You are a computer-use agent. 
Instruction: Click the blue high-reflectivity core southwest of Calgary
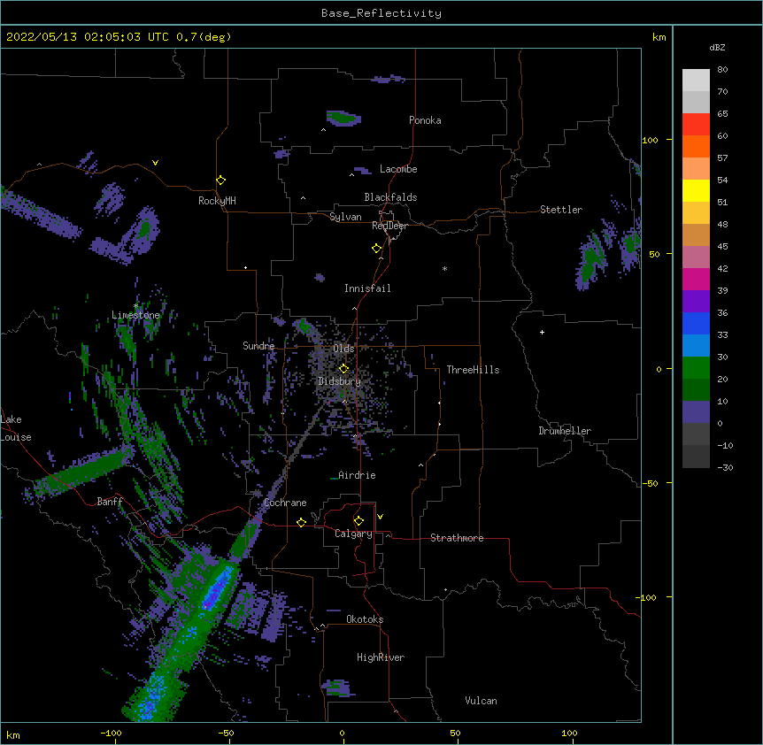(216, 589)
